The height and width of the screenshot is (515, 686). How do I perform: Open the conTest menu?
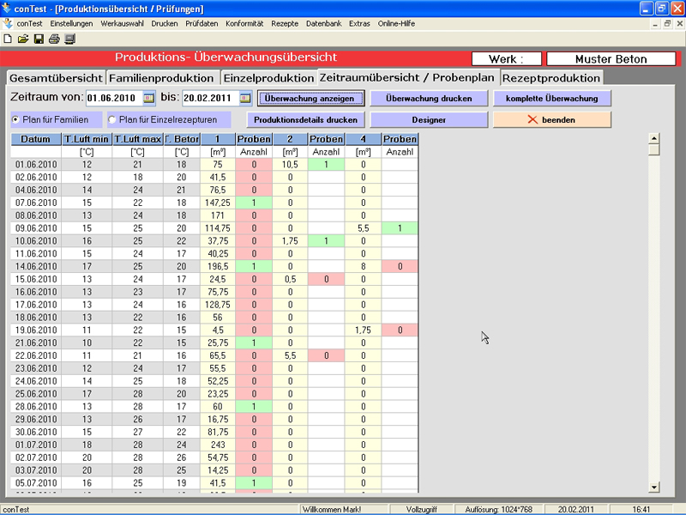[x=30, y=24]
